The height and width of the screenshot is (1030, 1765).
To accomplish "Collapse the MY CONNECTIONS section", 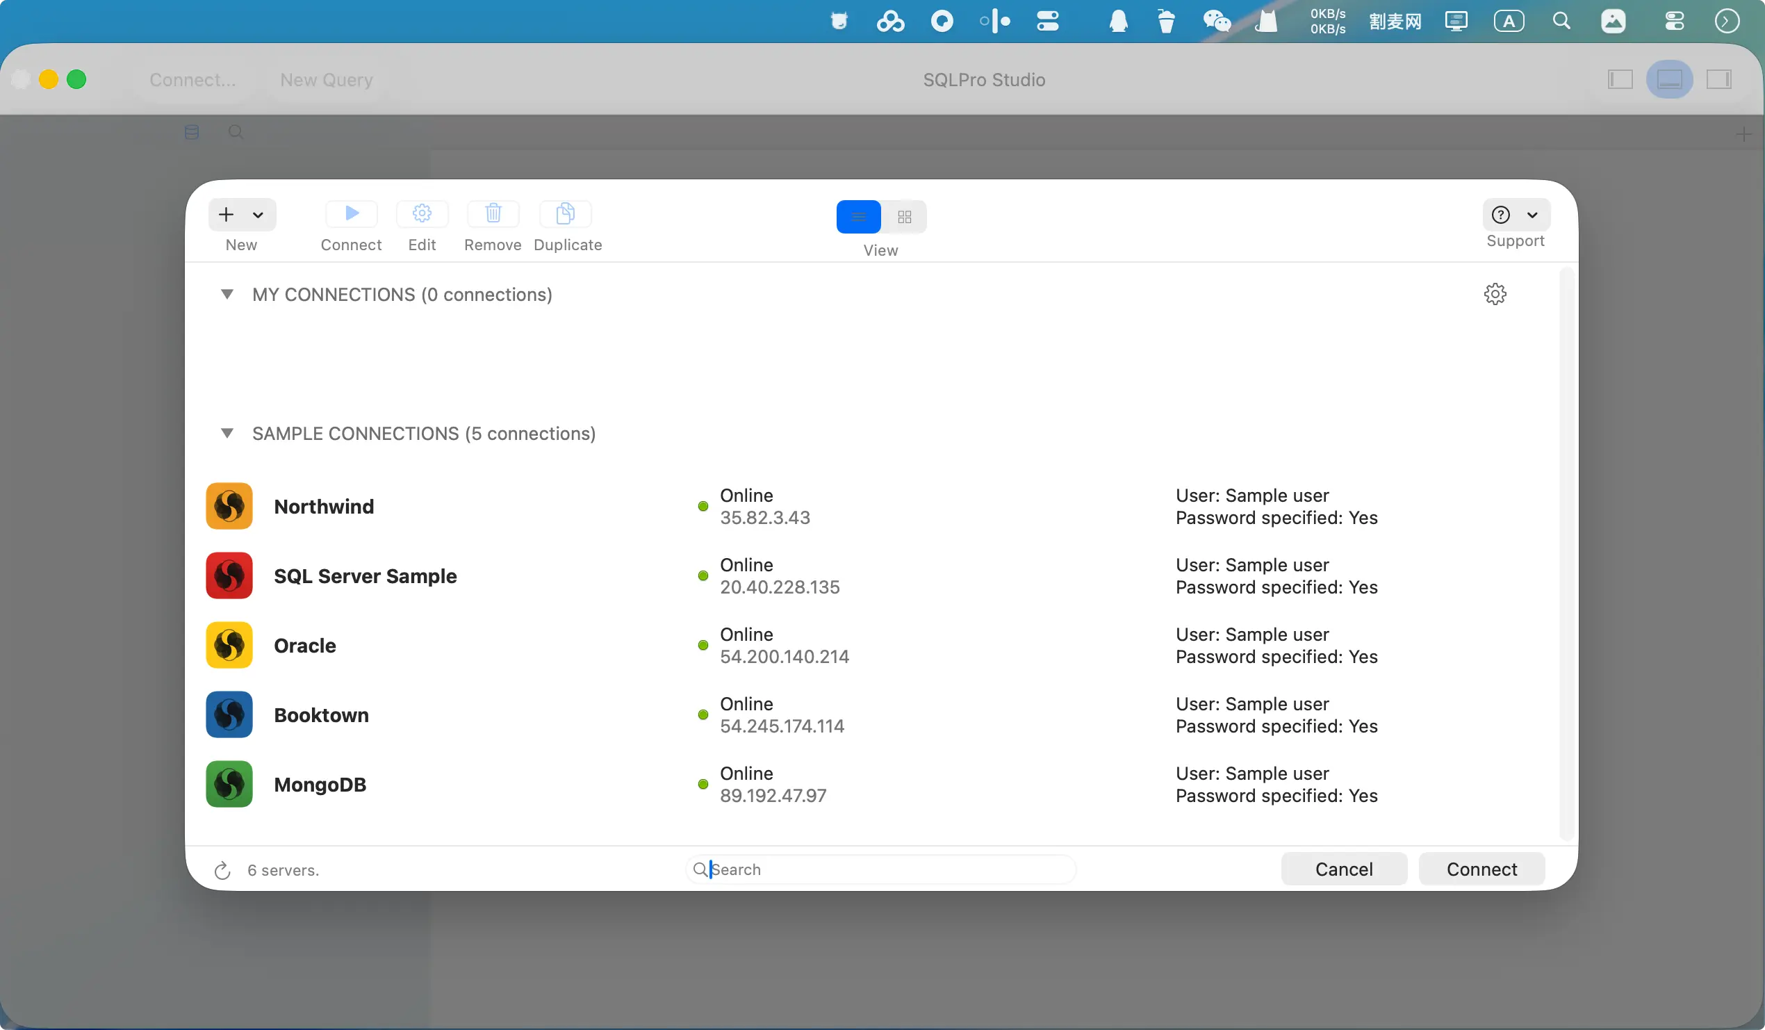I will coord(227,294).
